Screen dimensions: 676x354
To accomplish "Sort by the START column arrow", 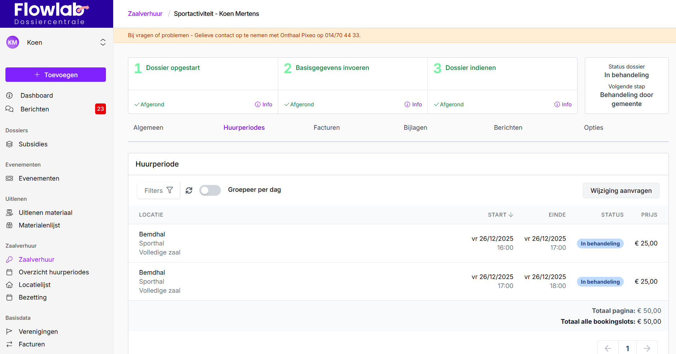I will (511, 215).
